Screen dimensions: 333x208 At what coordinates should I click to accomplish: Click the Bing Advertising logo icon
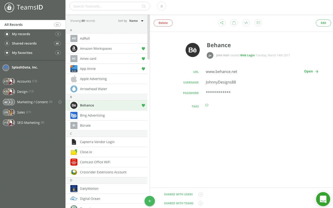tap(74, 115)
